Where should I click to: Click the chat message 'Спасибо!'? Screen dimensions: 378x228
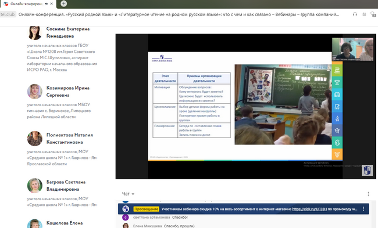[x=180, y=218]
